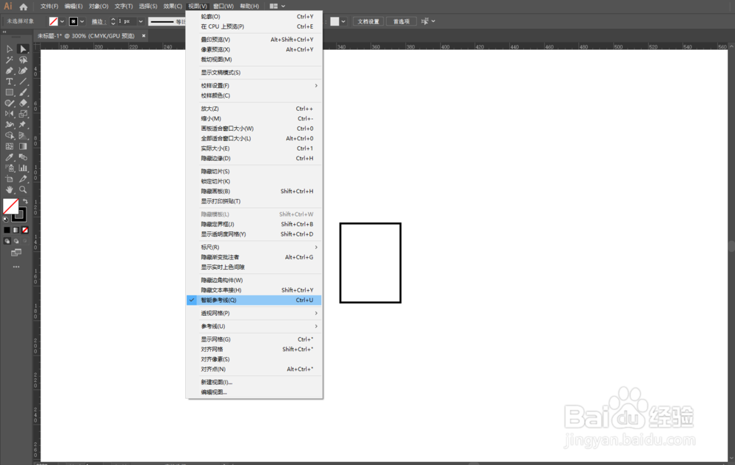The image size is (735, 465).
Task: Select the Puppet Warp pin tool
Action: tap(23, 125)
